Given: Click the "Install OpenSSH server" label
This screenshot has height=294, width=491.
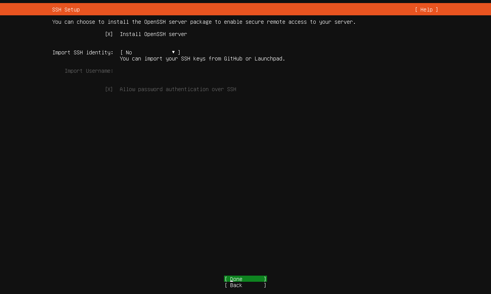Looking at the screenshot, I should pyautogui.click(x=153, y=34).
